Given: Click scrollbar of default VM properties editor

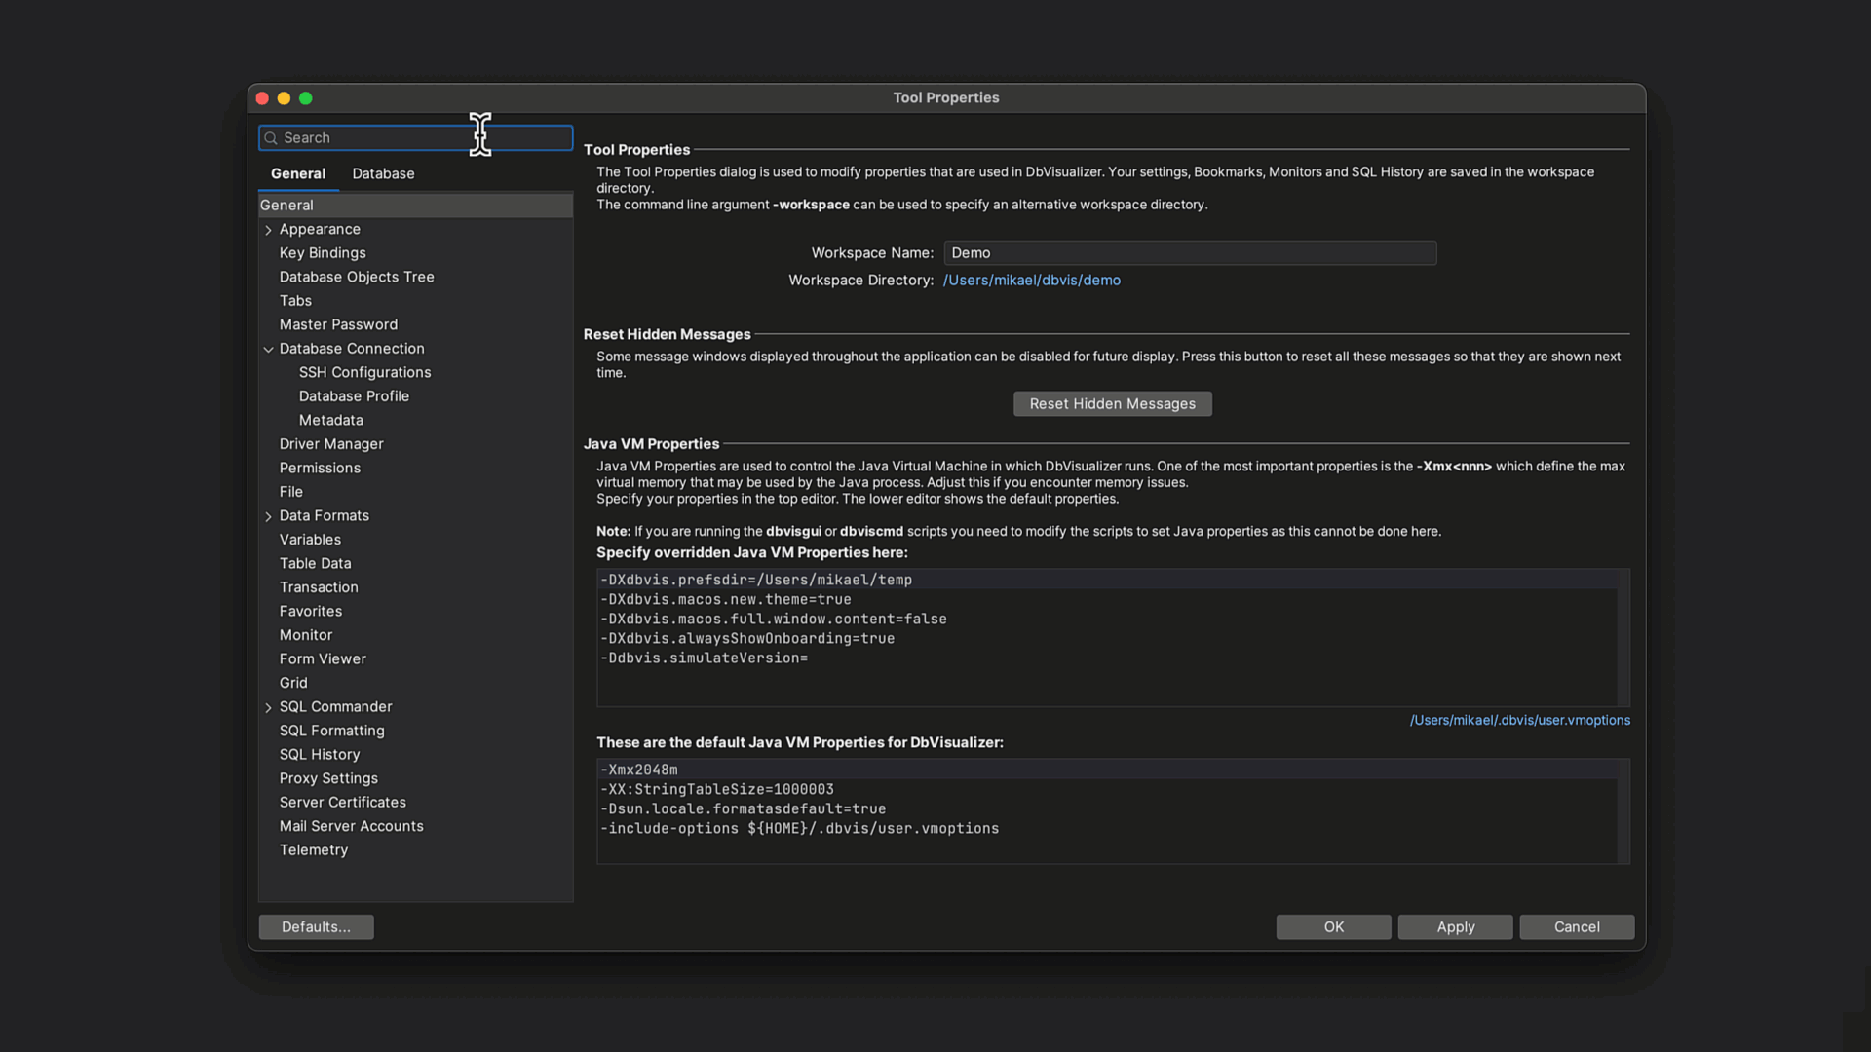Looking at the screenshot, I should [1623, 811].
